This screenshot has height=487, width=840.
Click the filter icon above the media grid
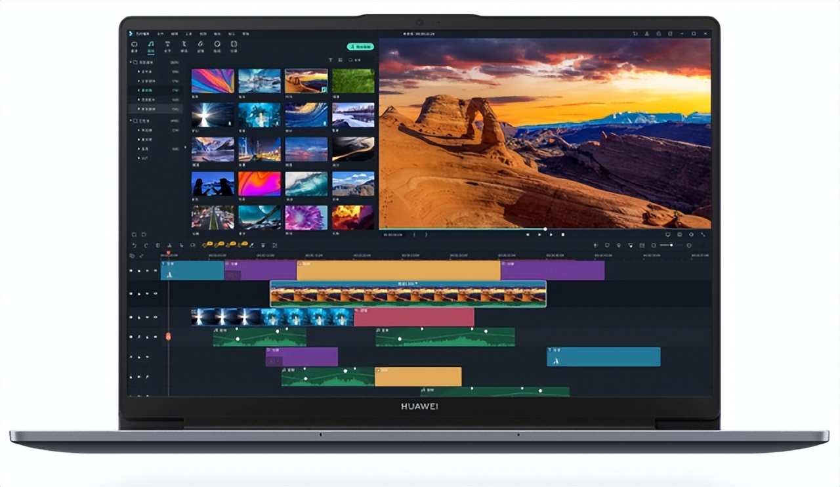[x=330, y=60]
